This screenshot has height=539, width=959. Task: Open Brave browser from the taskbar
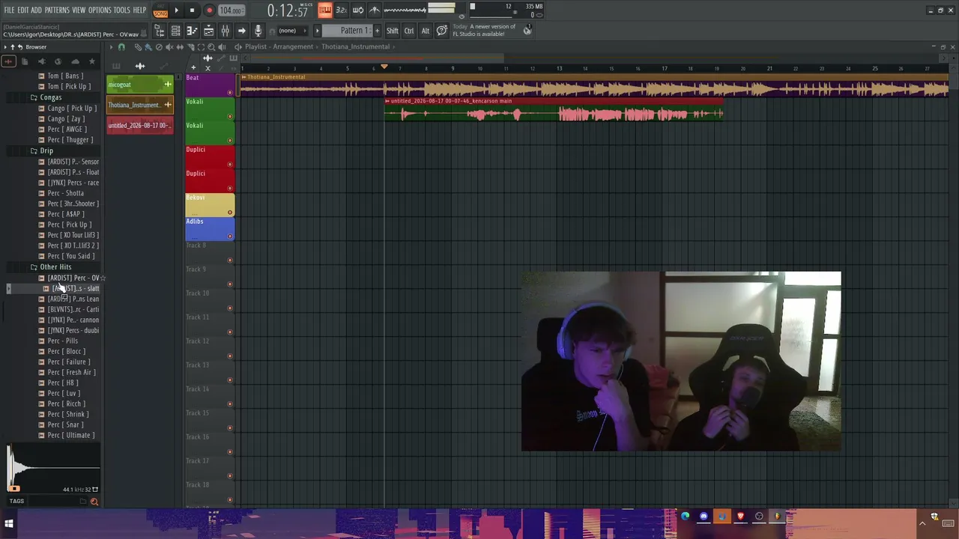[x=740, y=516]
